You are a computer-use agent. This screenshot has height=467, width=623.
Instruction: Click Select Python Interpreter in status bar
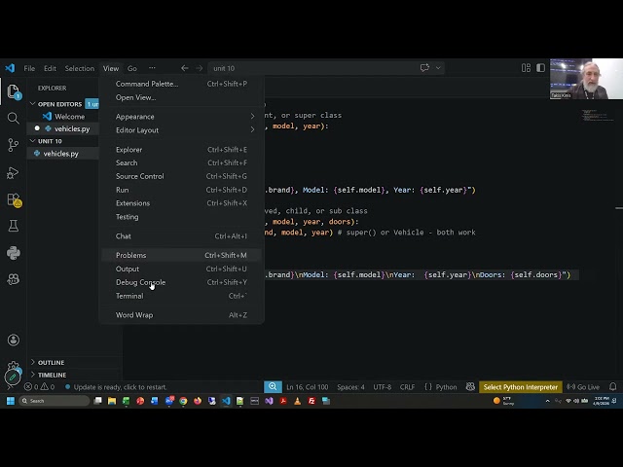pos(521,387)
